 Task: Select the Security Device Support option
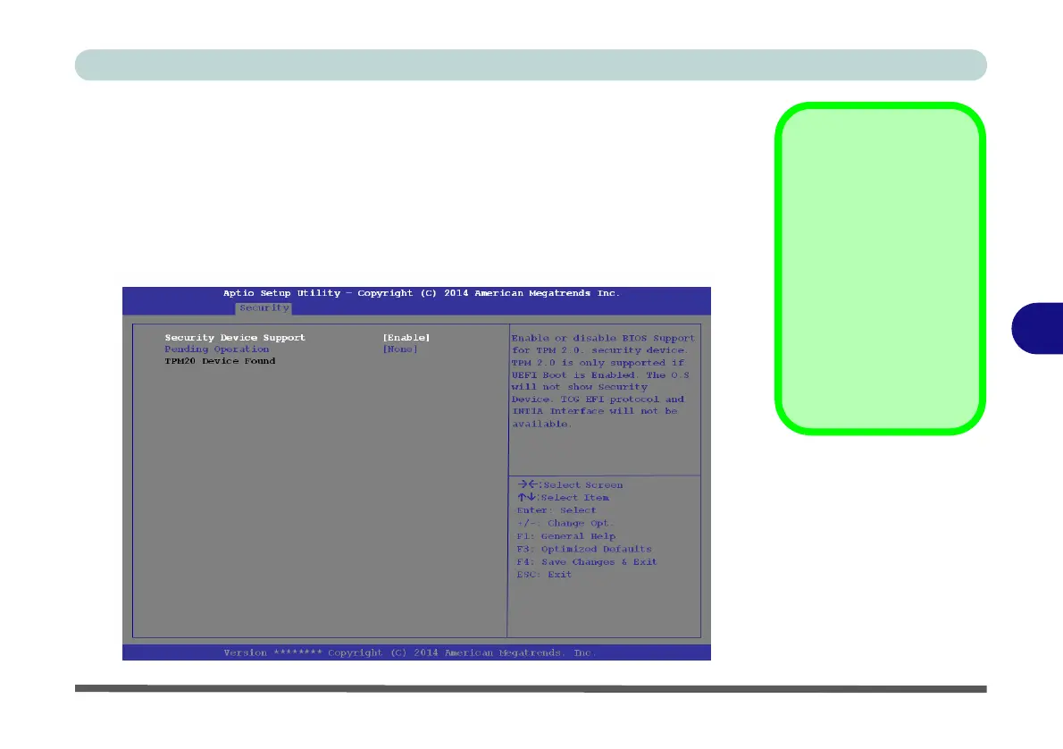[x=235, y=337]
